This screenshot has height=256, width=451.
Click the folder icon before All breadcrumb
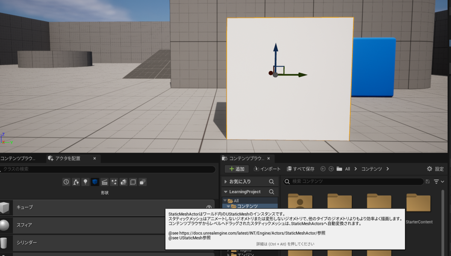tap(339, 169)
